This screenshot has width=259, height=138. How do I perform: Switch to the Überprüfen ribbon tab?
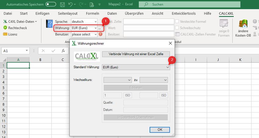(x=134, y=13)
